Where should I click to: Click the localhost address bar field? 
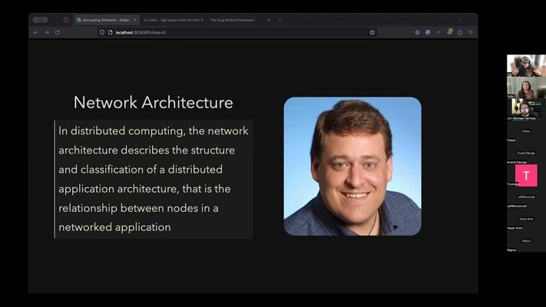click(230, 32)
